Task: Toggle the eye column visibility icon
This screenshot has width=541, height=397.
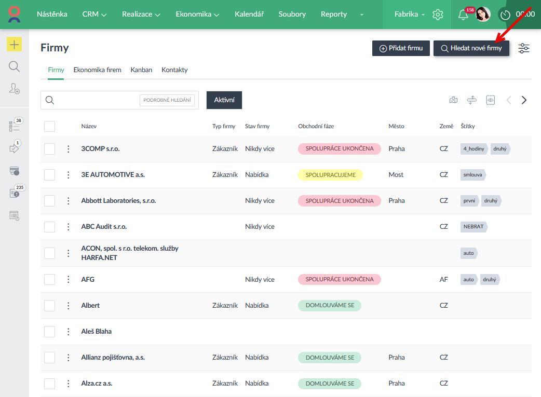Action: coord(490,100)
